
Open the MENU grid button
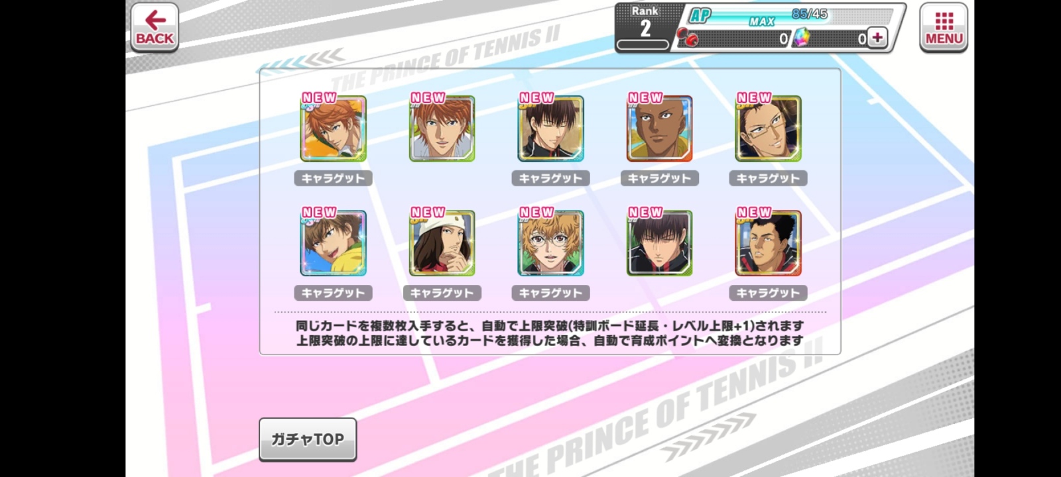(x=943, y=27)
